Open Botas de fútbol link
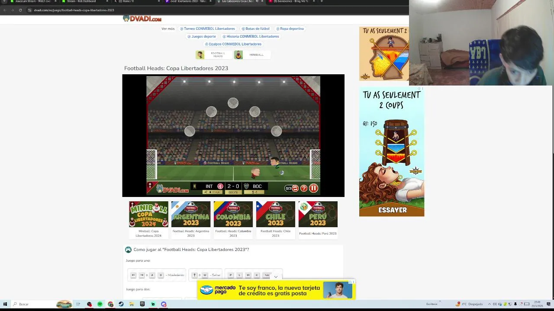Image resolution: width=554 pixels, height=311 pixels. 255,29
